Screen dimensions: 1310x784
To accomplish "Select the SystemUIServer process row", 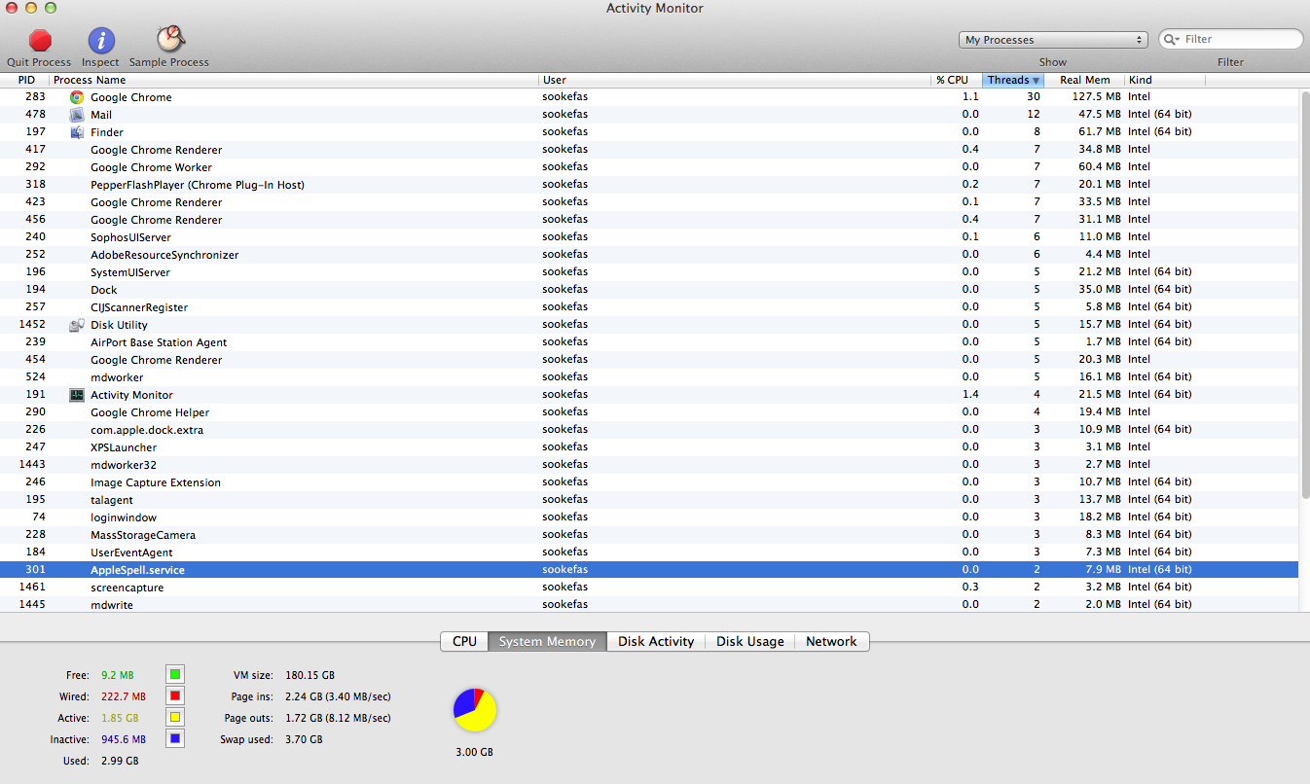I will (649, 272).
